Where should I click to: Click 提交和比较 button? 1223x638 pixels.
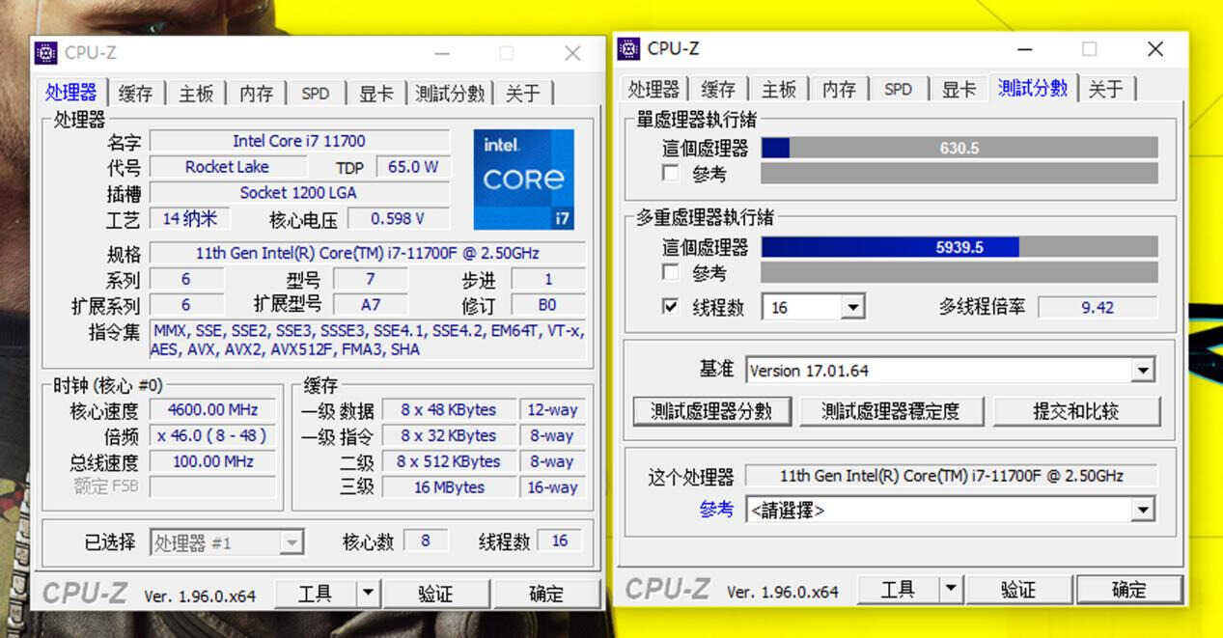(x=1075, y=411)
